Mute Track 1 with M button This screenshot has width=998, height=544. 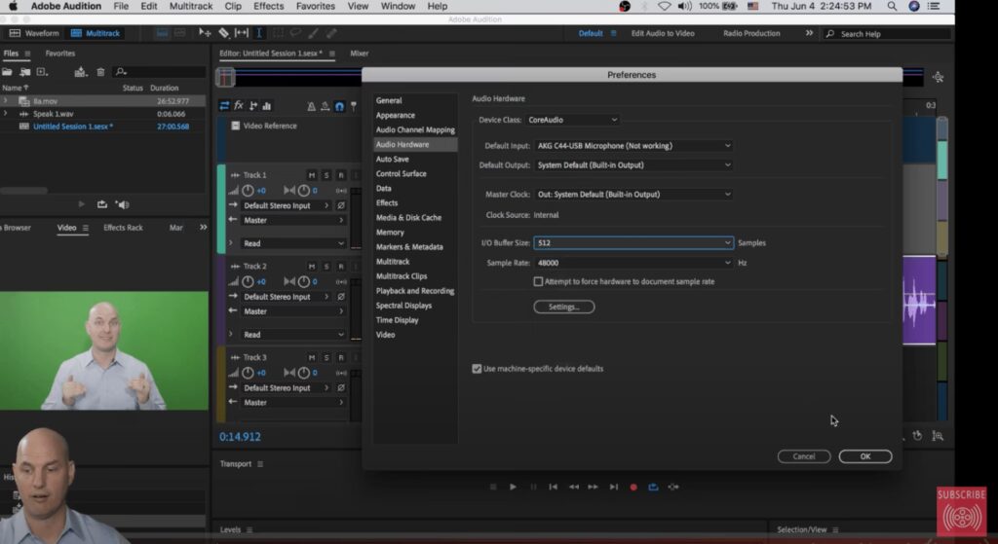(312, 175)
